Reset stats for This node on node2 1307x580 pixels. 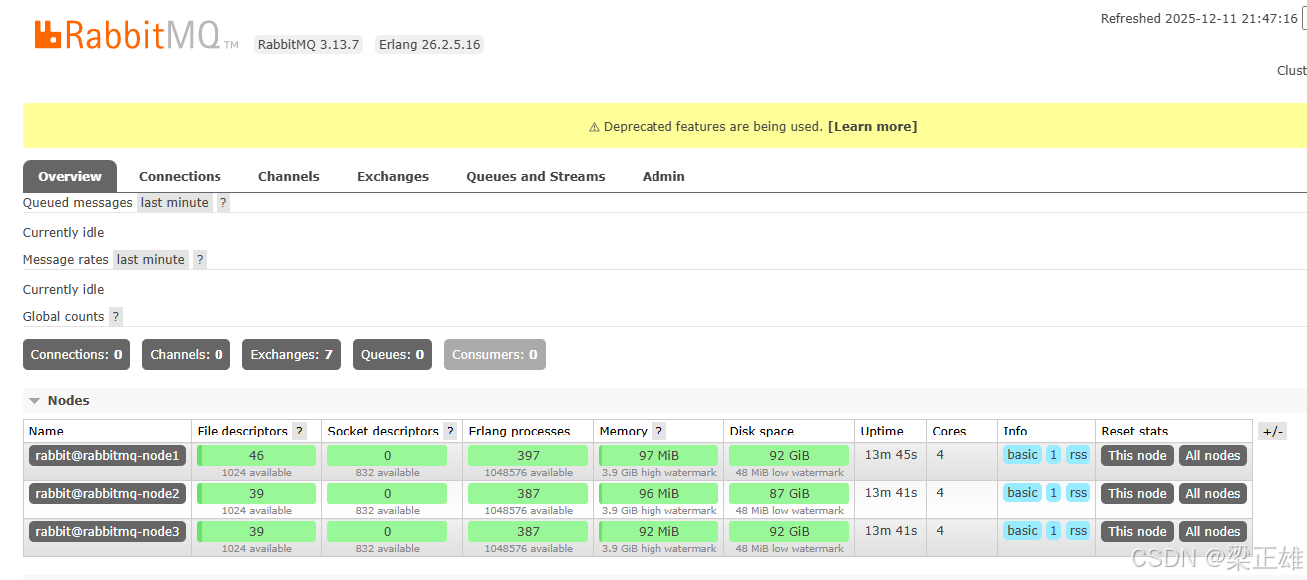pos(1137,493)
